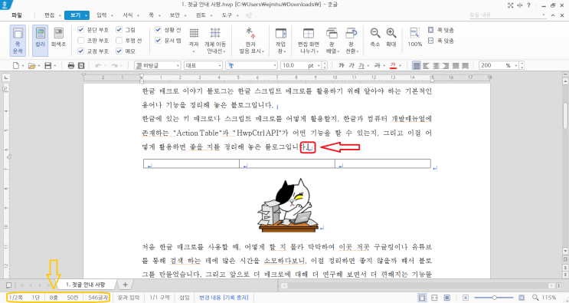The height and width of the screenshot is (303, 569).
Task: Apply bold with the 가 button
Action: click(341, 66)
